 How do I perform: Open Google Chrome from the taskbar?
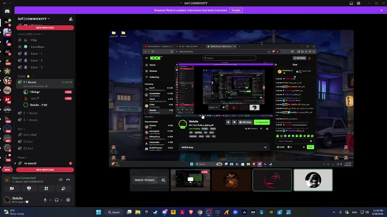point(200,212)
